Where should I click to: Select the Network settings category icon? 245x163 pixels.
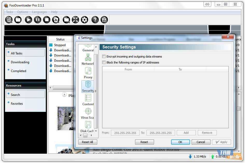[88, 59]
